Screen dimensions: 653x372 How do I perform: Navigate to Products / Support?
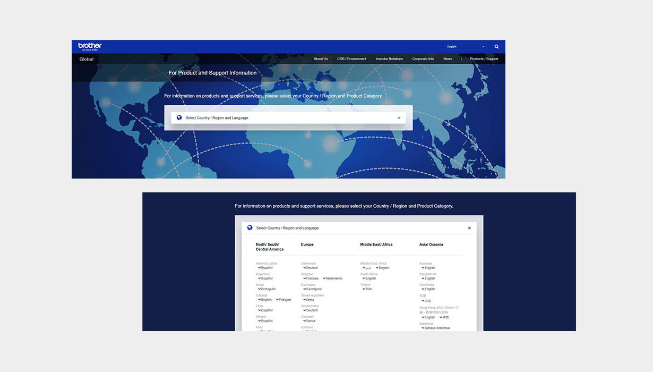(484, 59)
